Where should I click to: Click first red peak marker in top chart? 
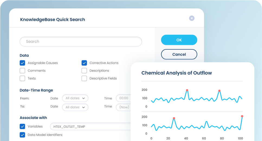(187, 90)
